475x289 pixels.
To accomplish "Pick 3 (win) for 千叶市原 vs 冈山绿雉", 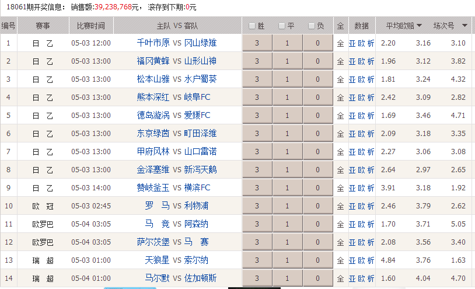I will pyautogui.click(x=257, y=43).
